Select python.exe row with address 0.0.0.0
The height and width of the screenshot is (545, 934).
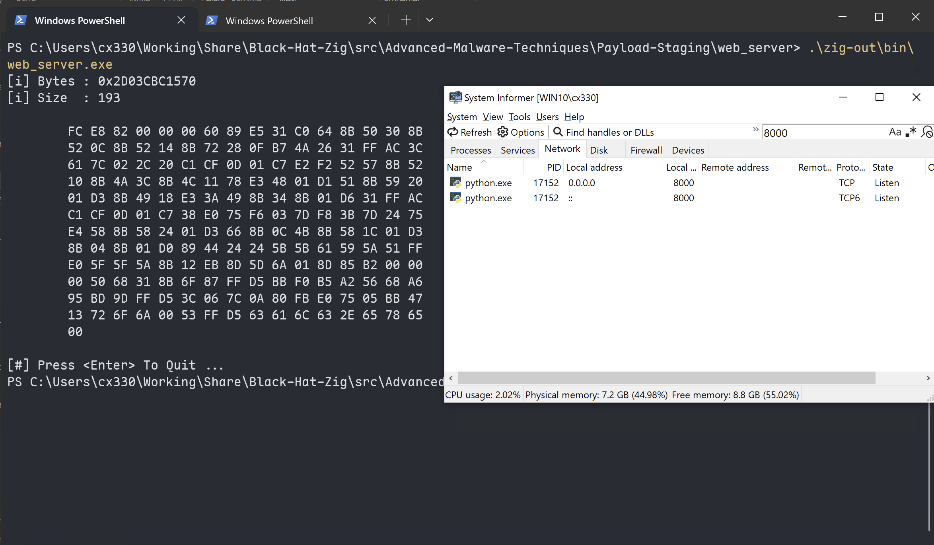(689, 183)
